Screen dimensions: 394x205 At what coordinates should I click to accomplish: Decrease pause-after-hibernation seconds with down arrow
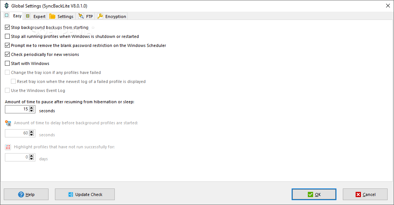[31, 110]
